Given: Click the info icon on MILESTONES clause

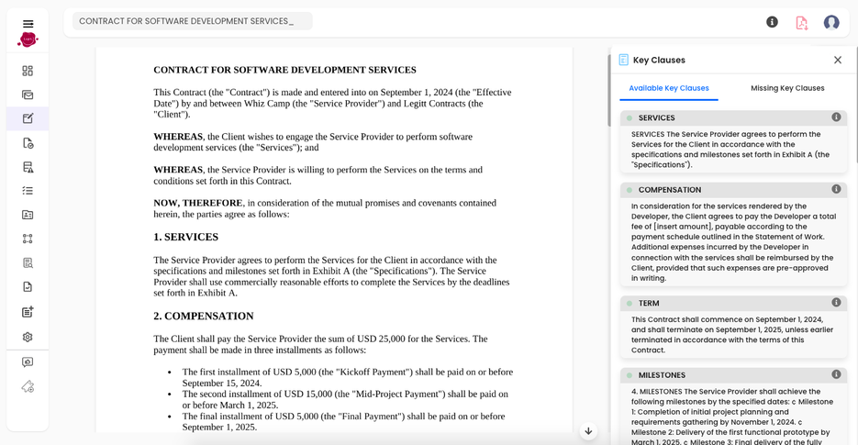Looking at the screenshot, I should click(x=836, y=374).
